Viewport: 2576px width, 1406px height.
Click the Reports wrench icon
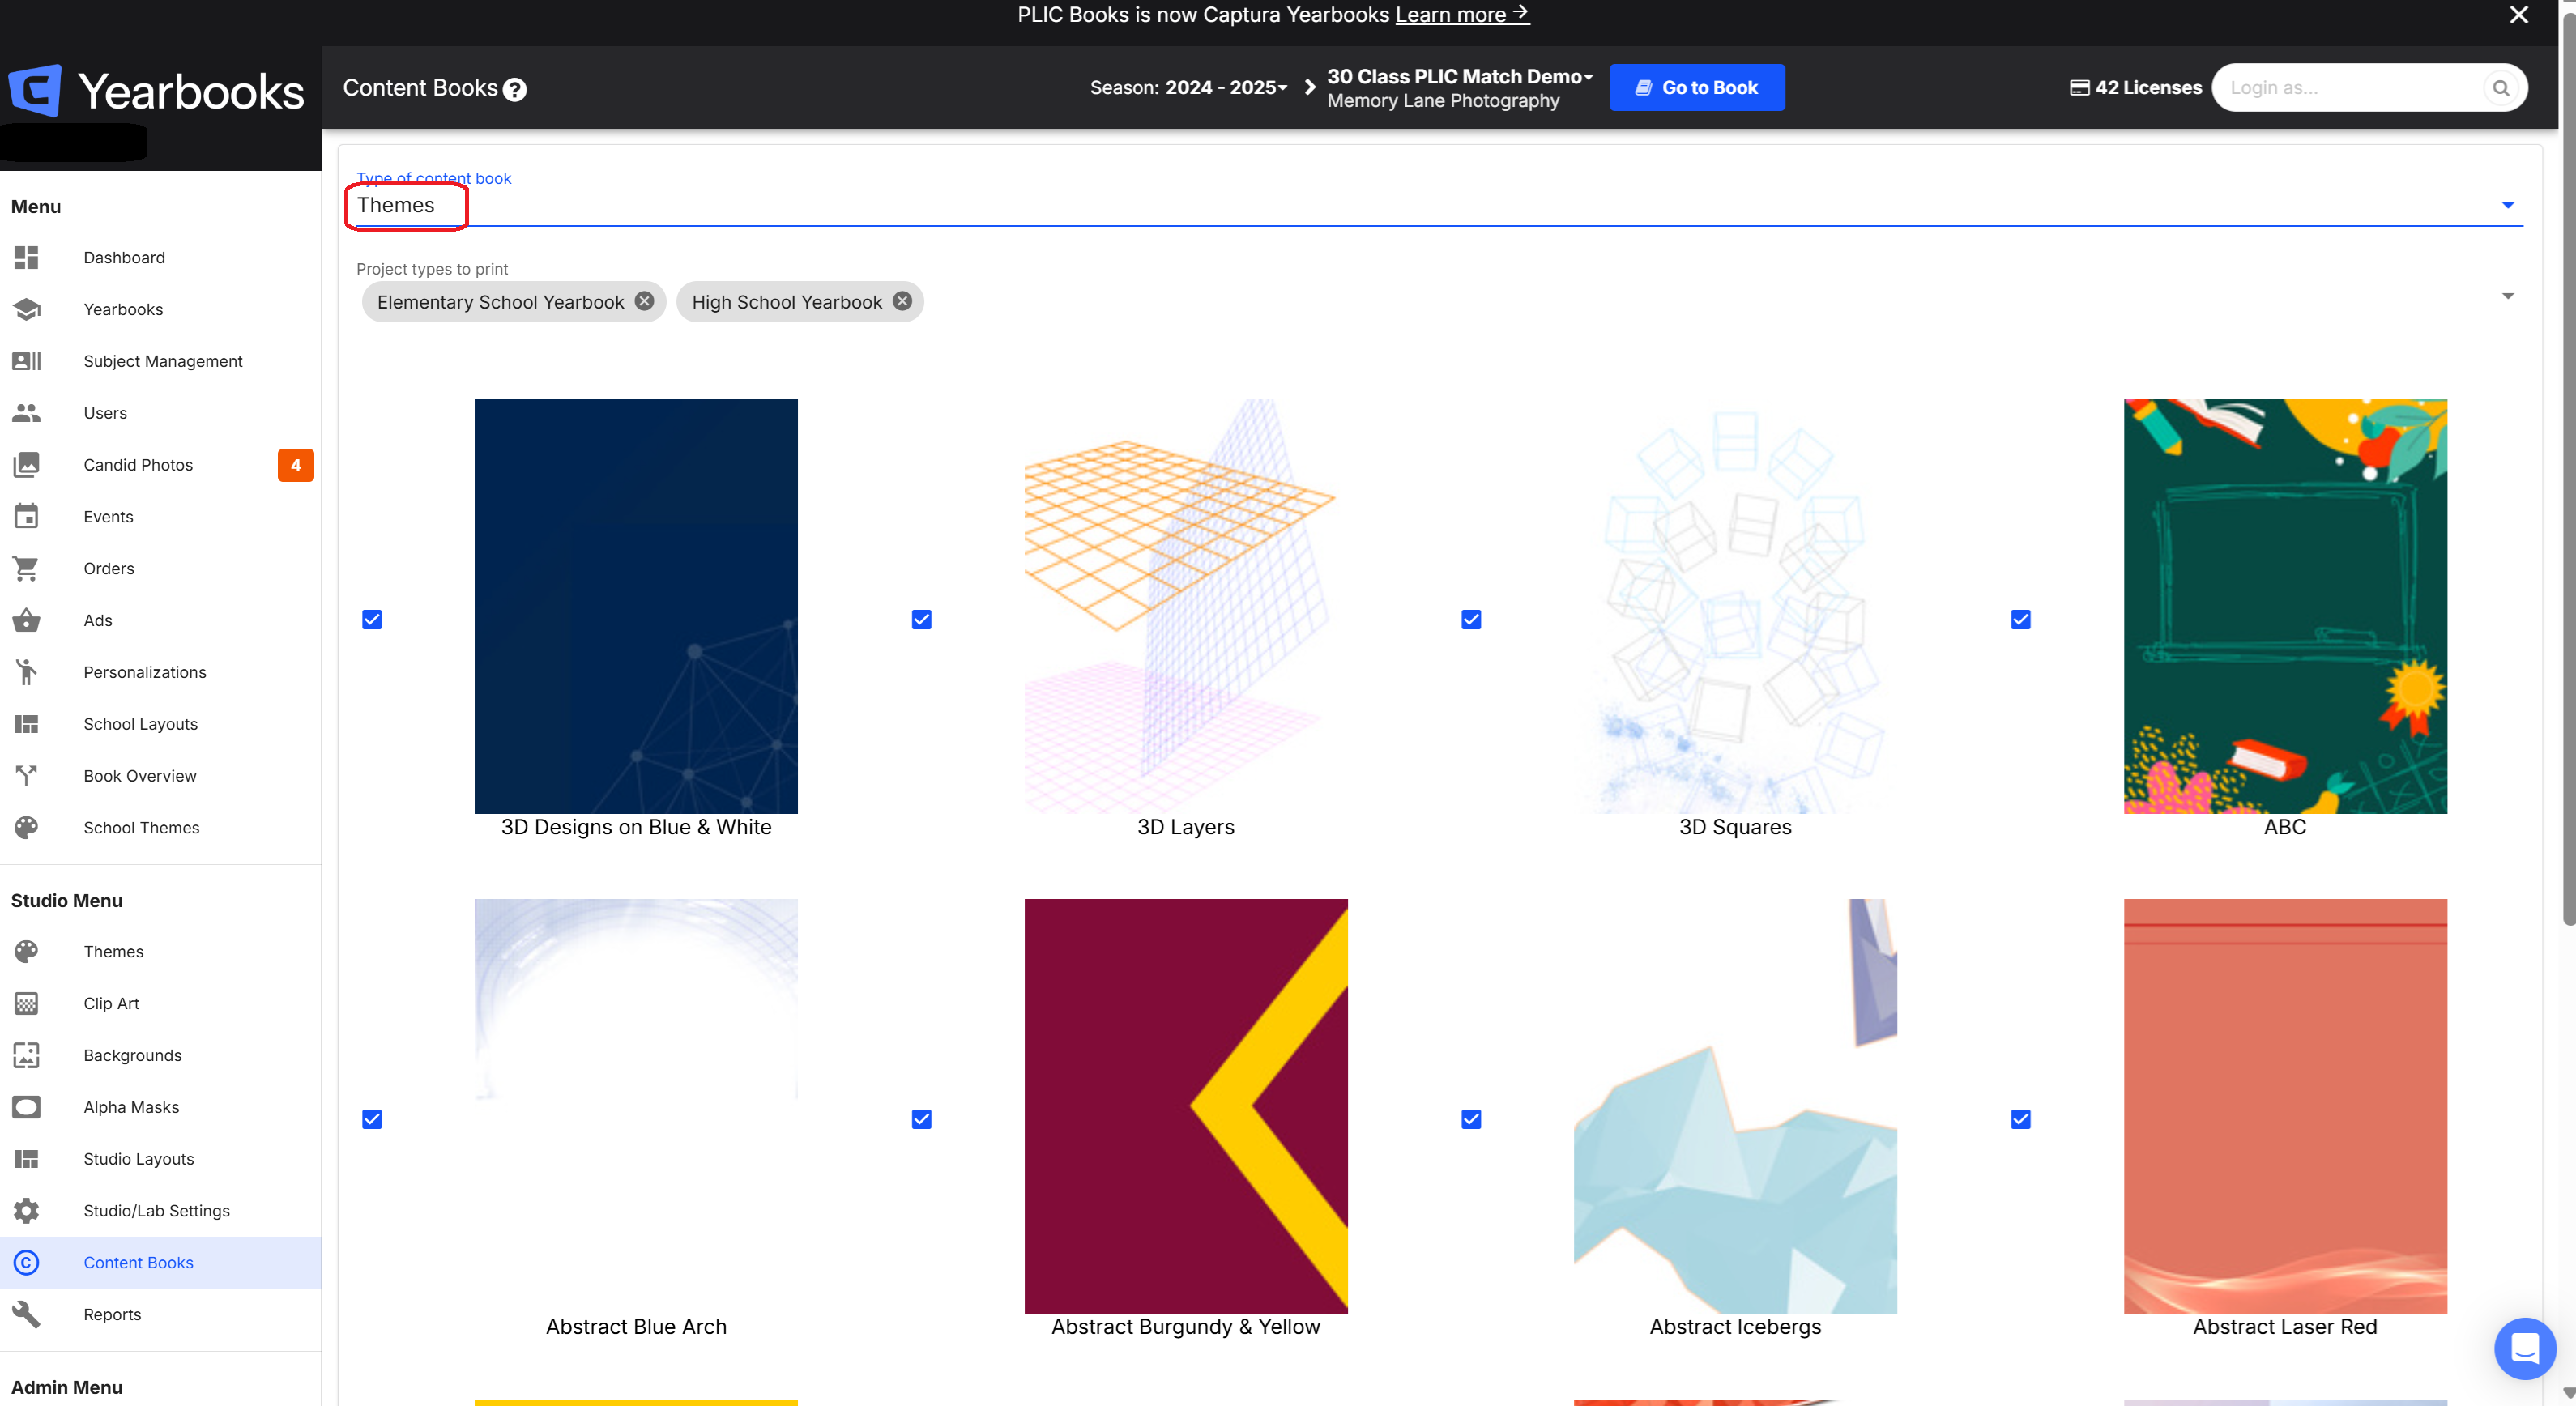point(27,1314)
